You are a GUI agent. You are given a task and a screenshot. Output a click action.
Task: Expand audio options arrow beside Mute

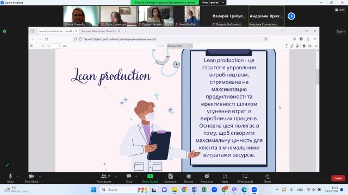[17, 176]
